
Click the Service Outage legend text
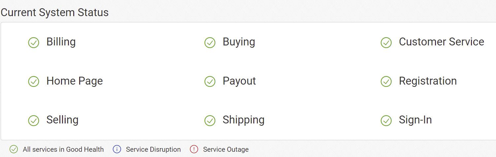click(226, 149)
